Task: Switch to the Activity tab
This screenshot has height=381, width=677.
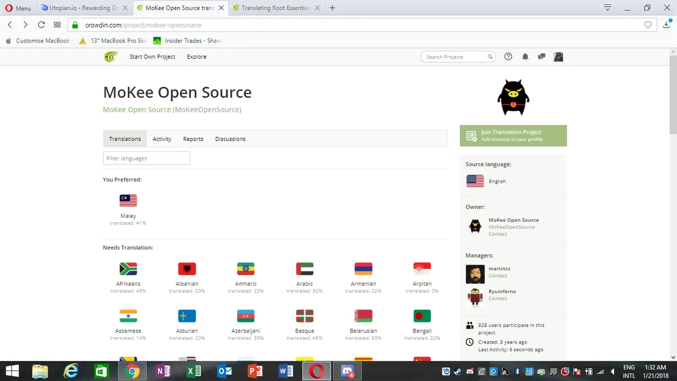Action: (x=162, y=139)
